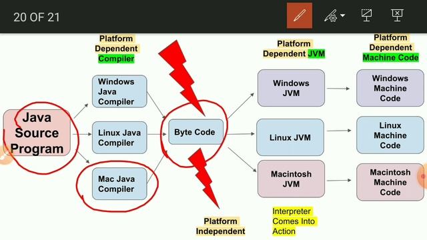Select the Java Source Program box
The image size is (427, 240).
pyautogui.click(x=37, y=133)
